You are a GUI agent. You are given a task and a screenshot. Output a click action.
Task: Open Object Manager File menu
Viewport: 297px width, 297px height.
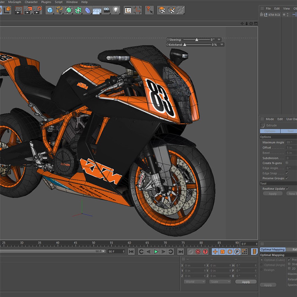[268, 9]
